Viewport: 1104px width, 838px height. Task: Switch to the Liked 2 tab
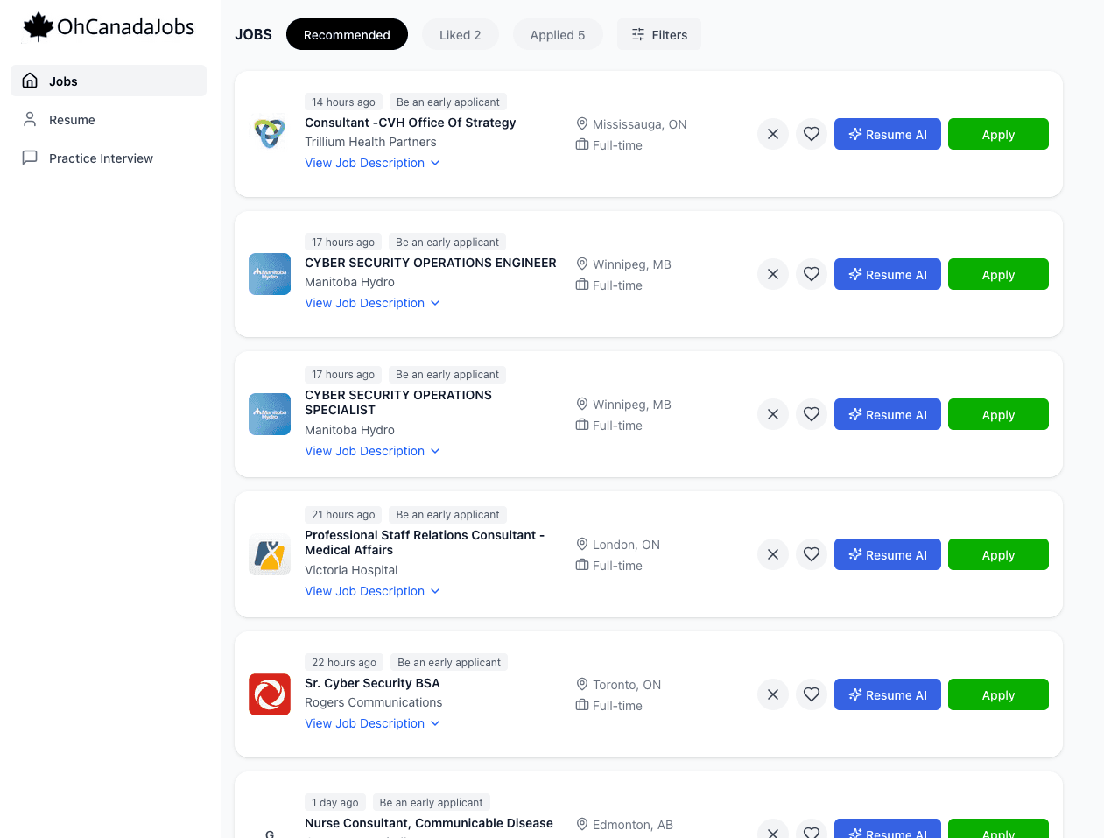[461, 34]
